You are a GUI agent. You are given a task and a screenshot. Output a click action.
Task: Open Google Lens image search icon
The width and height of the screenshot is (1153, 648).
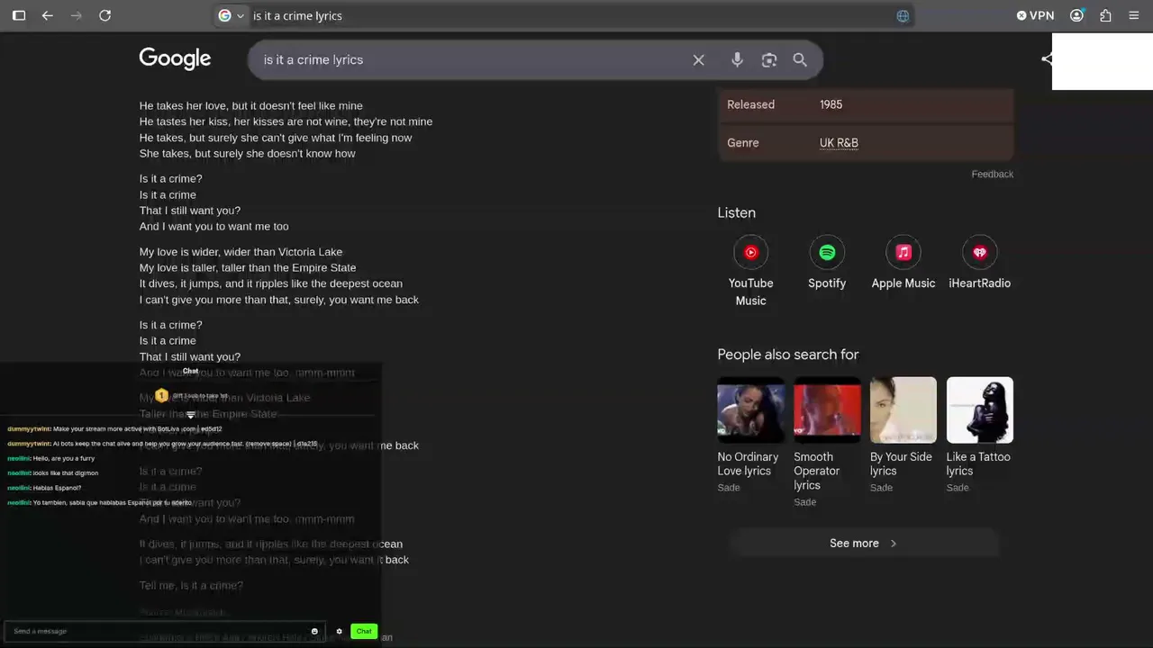point(768,59)
